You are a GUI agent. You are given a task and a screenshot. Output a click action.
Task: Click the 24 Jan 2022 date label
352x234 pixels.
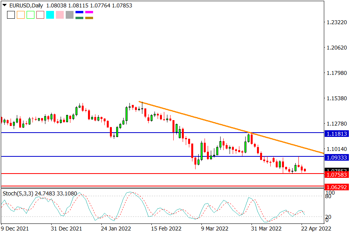point(116,229)
